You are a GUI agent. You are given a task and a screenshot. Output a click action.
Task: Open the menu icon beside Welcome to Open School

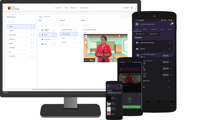pyautogui.click(x=137, y=24)
